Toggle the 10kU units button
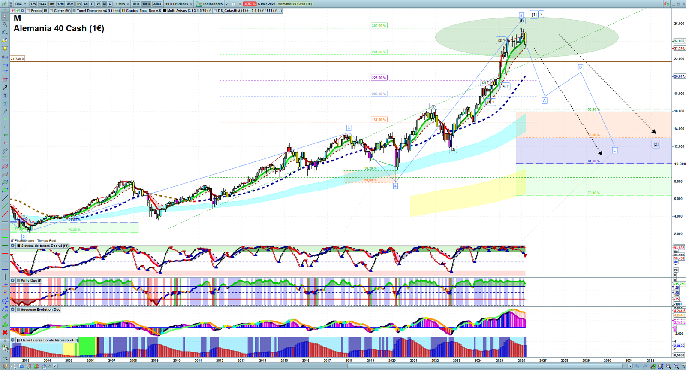Screen dimensions: 686x370 [x=146, y=4]
